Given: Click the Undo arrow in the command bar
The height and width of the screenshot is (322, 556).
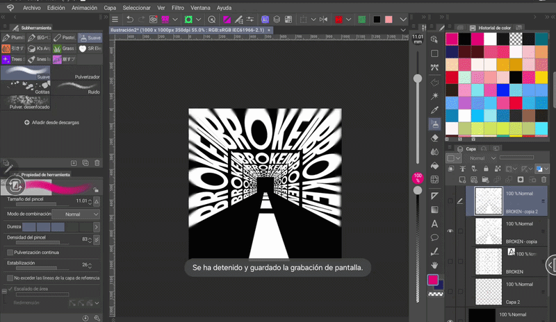Looking at the screenshot, I should point(130,19).
